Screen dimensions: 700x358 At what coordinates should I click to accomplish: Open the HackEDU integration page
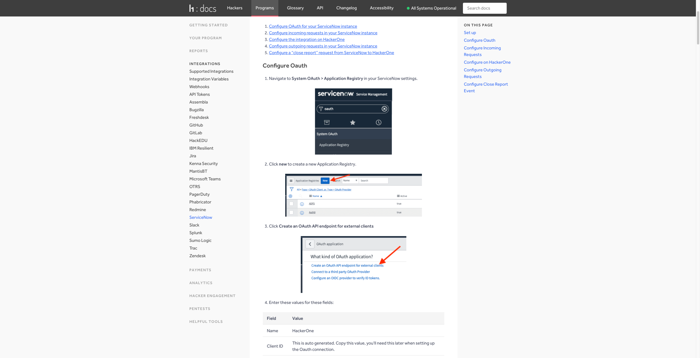tap(198, 141)
